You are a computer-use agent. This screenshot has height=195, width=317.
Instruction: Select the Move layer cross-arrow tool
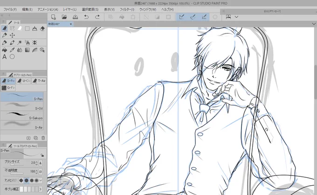pyautogui.click(x=12, y=35)
